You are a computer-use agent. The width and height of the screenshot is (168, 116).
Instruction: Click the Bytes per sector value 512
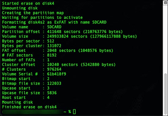pos(51,41)
